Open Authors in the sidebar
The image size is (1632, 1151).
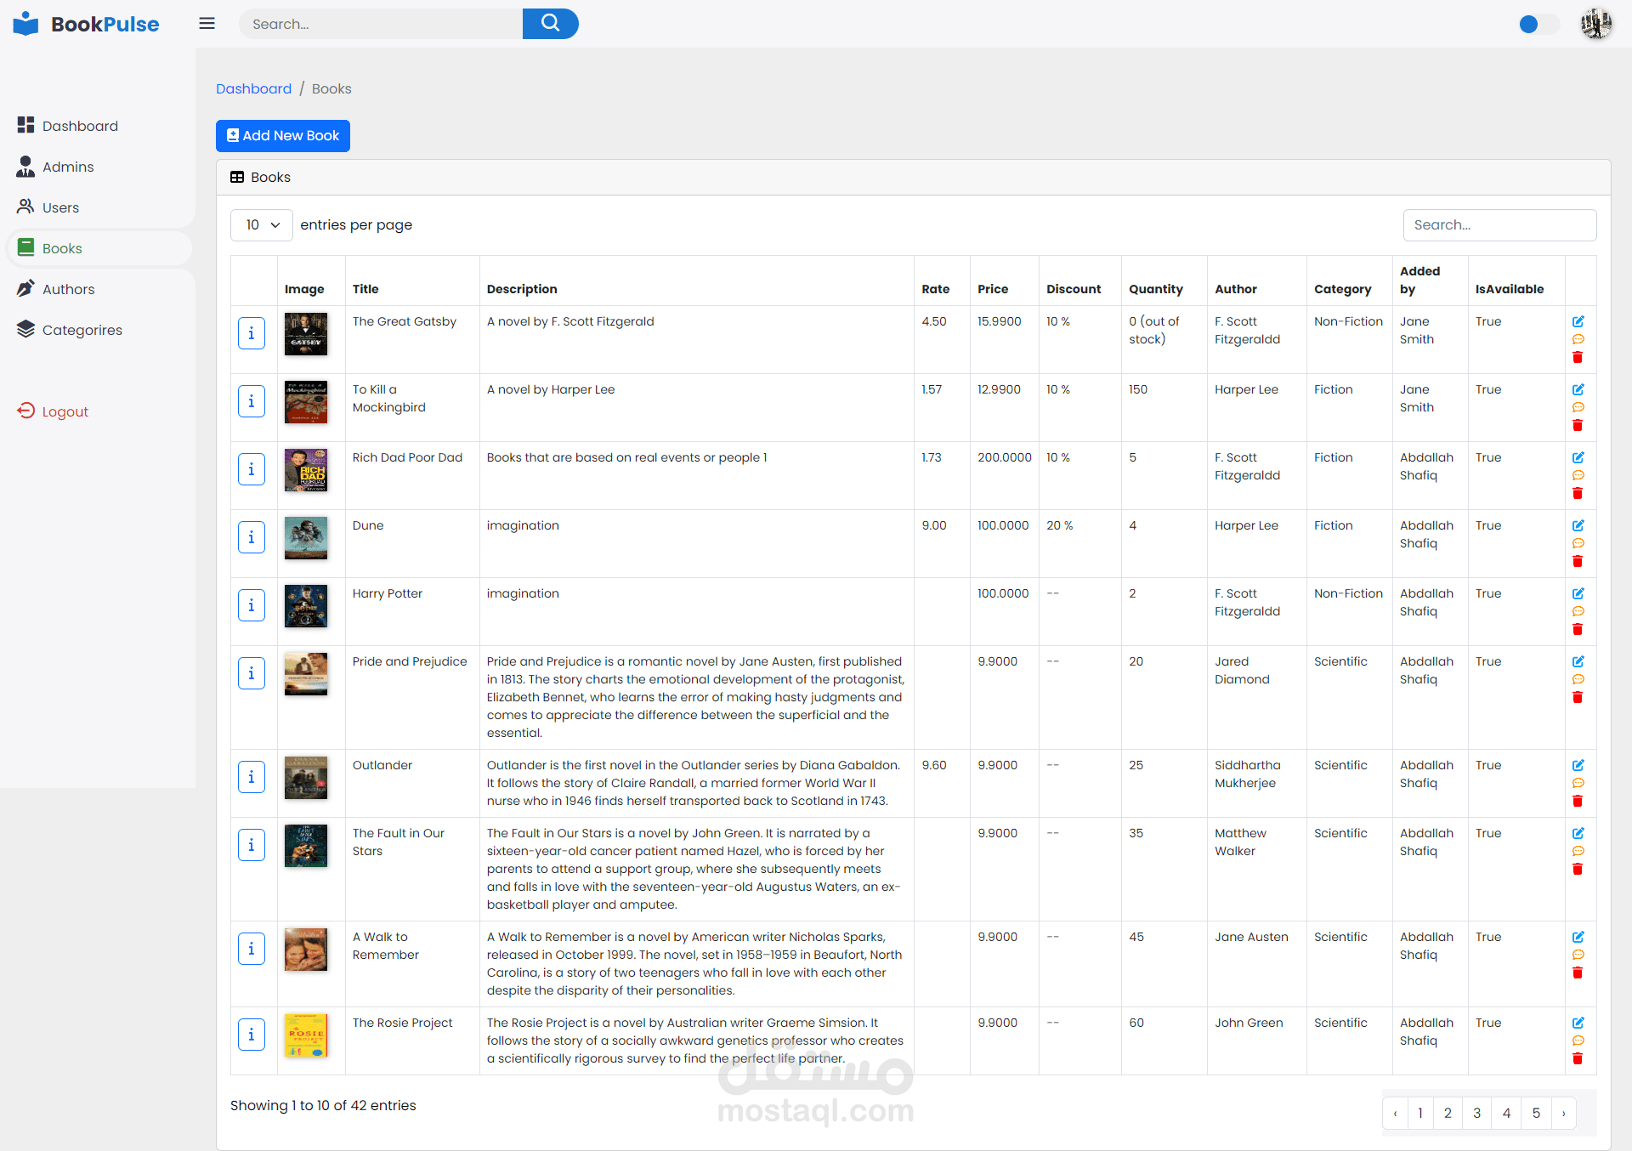click(68, 289)
